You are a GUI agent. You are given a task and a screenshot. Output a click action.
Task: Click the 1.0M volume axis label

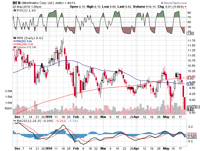(x=9, y=103)
